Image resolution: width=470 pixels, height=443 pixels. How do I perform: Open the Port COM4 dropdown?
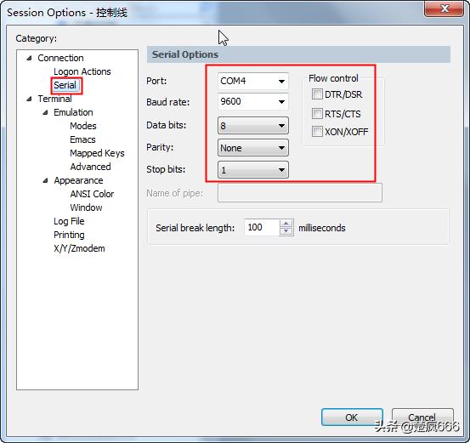pyautogui.click(x=253, y=81)
